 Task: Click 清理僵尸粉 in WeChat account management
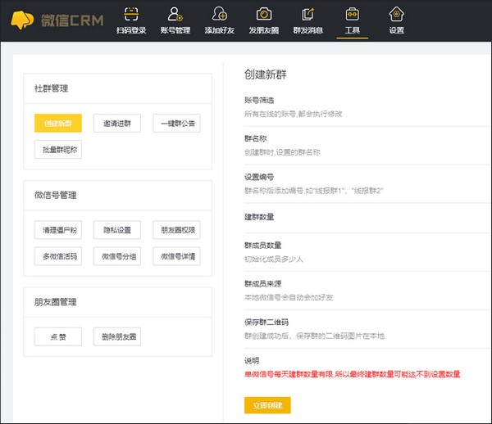pos(58,230)
